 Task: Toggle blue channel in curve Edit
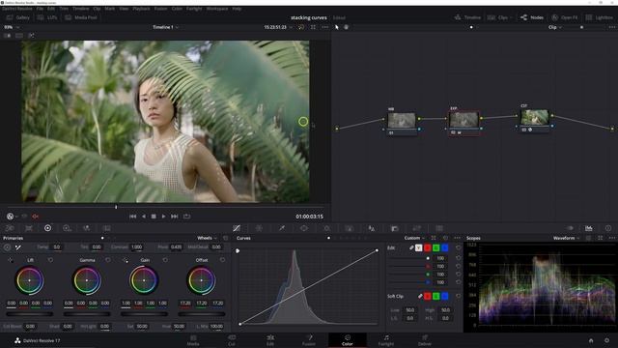[444, 247]
